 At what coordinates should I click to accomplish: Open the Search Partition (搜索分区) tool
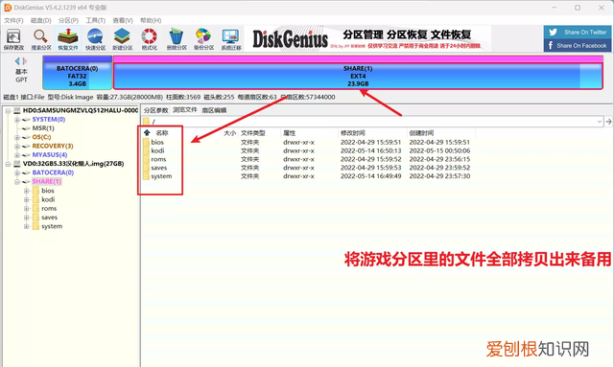(x=41, y=39)
